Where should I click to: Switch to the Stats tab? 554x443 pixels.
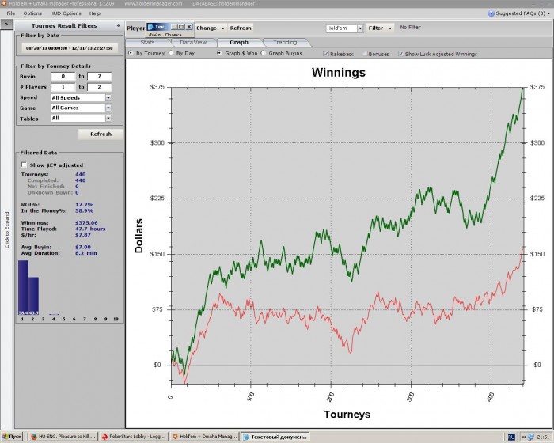147,43
